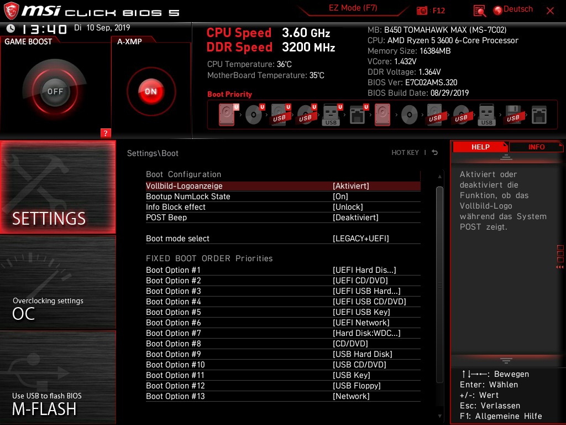Select the legacy hard disk boot icon
The image size is (566, 425).
click(382, 115)
